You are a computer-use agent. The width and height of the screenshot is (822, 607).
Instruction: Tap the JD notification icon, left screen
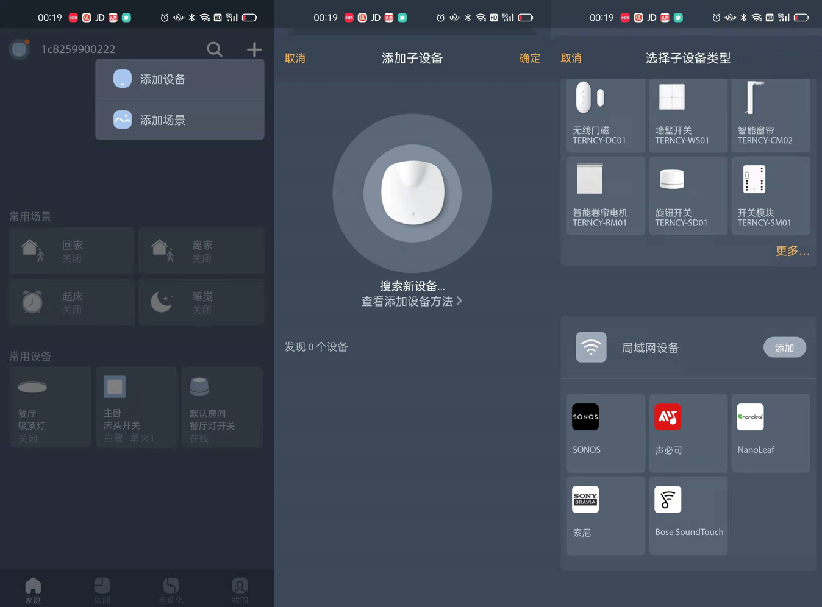tap(100, 18)
